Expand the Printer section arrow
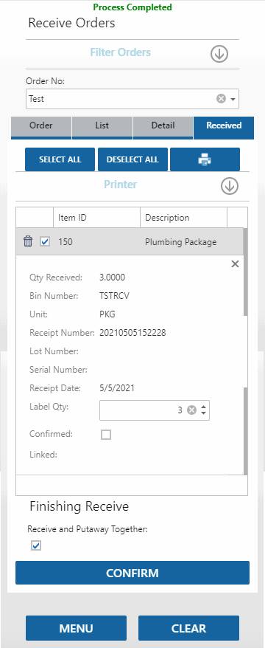This screenshot has width=265, height=648. pos(230,186)
